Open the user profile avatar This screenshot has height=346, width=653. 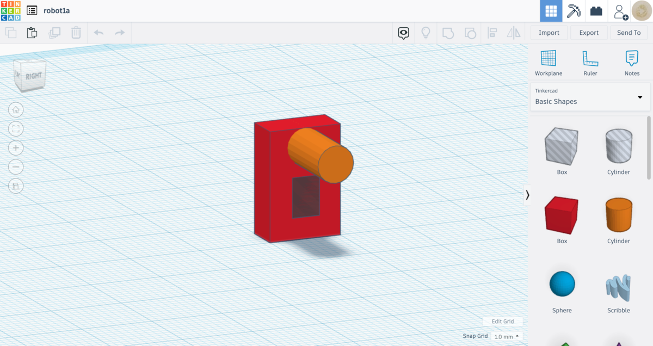click(642, 11)
